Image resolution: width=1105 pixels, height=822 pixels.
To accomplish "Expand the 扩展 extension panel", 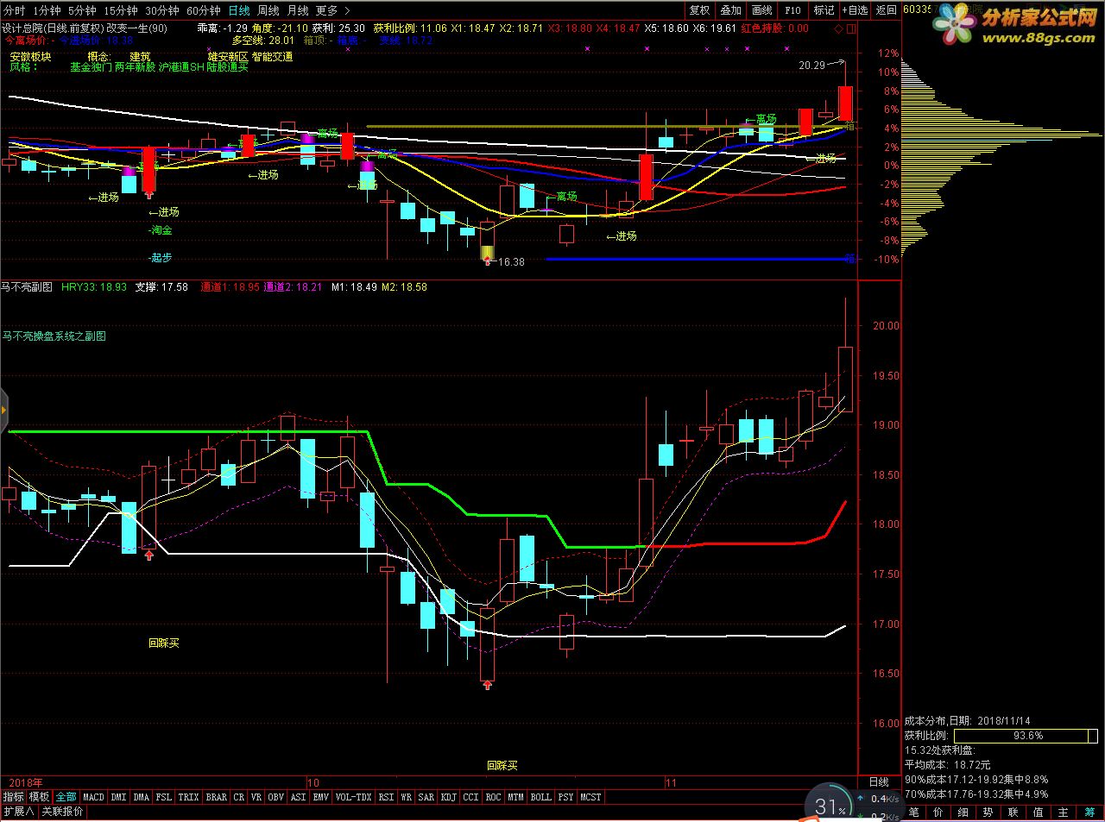I will coord(18,812).
